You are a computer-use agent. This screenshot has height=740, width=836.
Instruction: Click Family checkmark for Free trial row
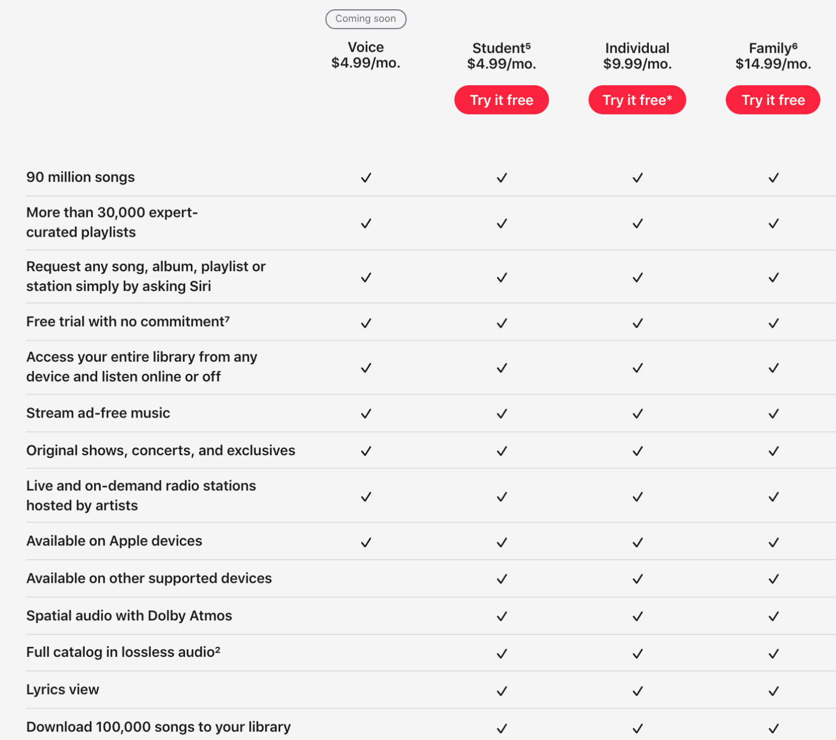click(773, 323)
